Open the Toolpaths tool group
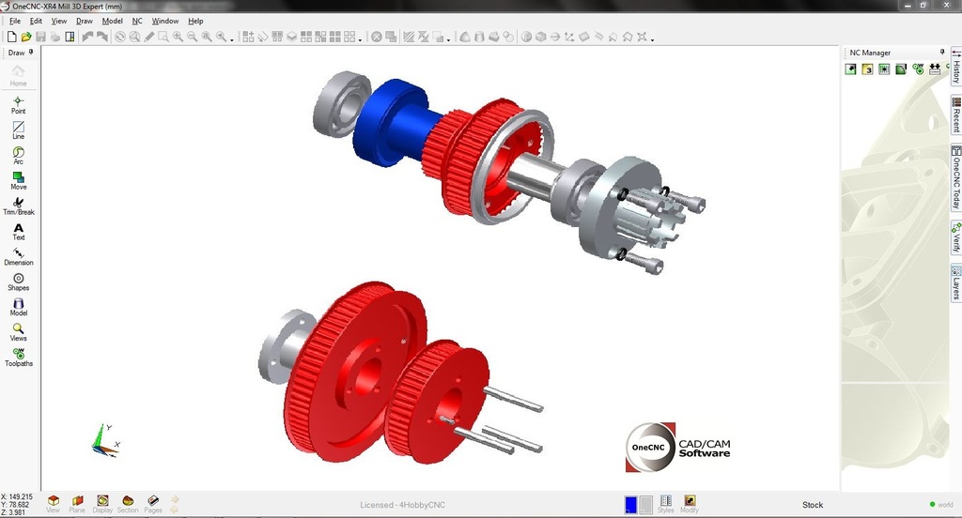The image size is (962, 518). tap(18, 357)
